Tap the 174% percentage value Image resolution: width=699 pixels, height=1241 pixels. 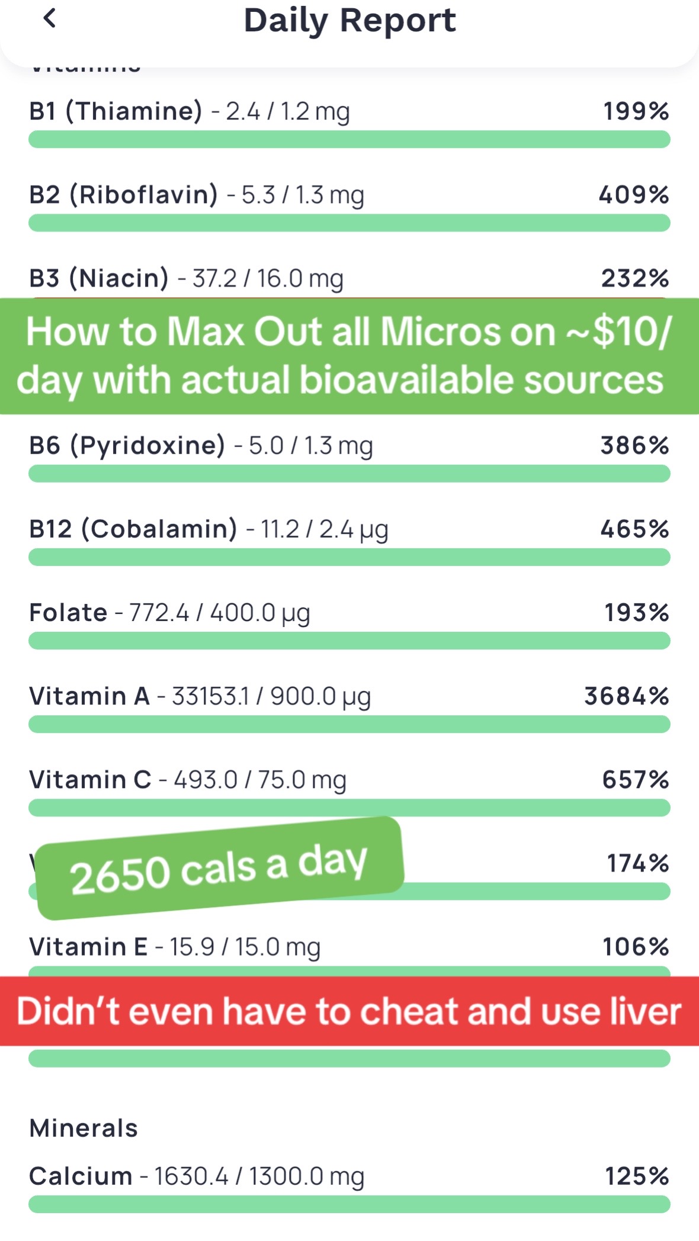tap(638, 863)
